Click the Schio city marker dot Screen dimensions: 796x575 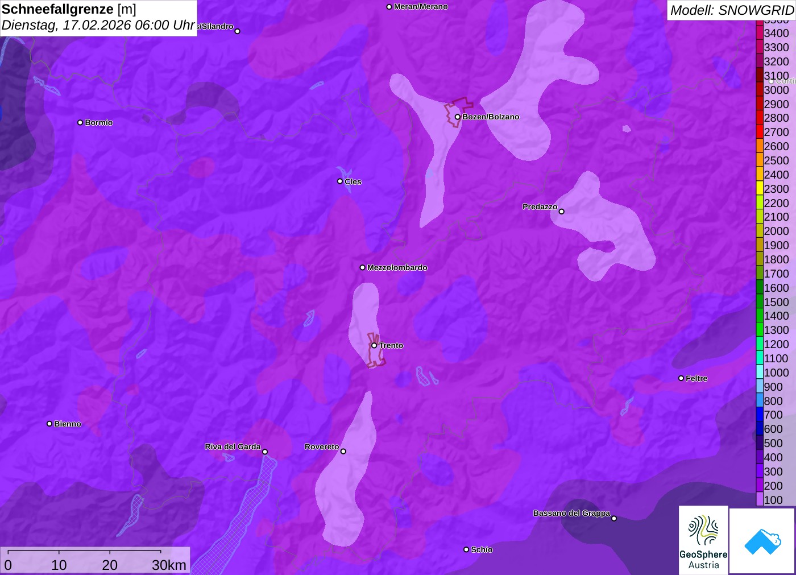coord(466,549)
